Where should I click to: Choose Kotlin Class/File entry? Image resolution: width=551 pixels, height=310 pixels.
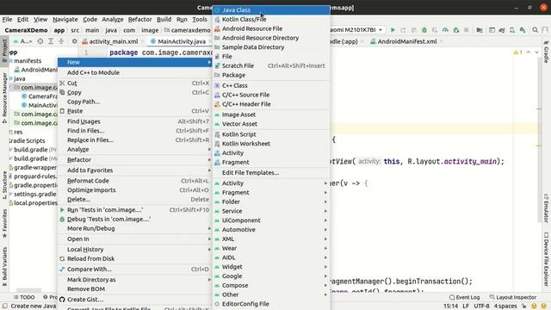click(x=271, y=19)
